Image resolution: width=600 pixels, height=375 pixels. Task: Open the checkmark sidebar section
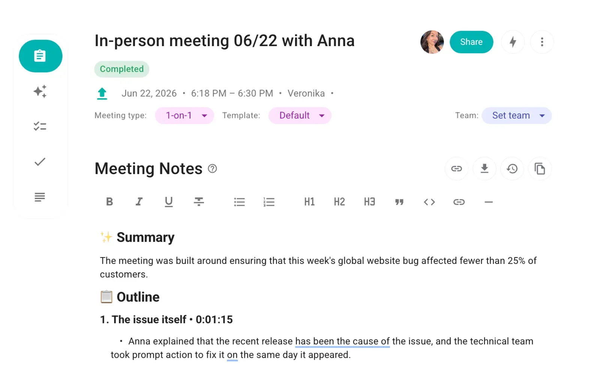[40, 162]
